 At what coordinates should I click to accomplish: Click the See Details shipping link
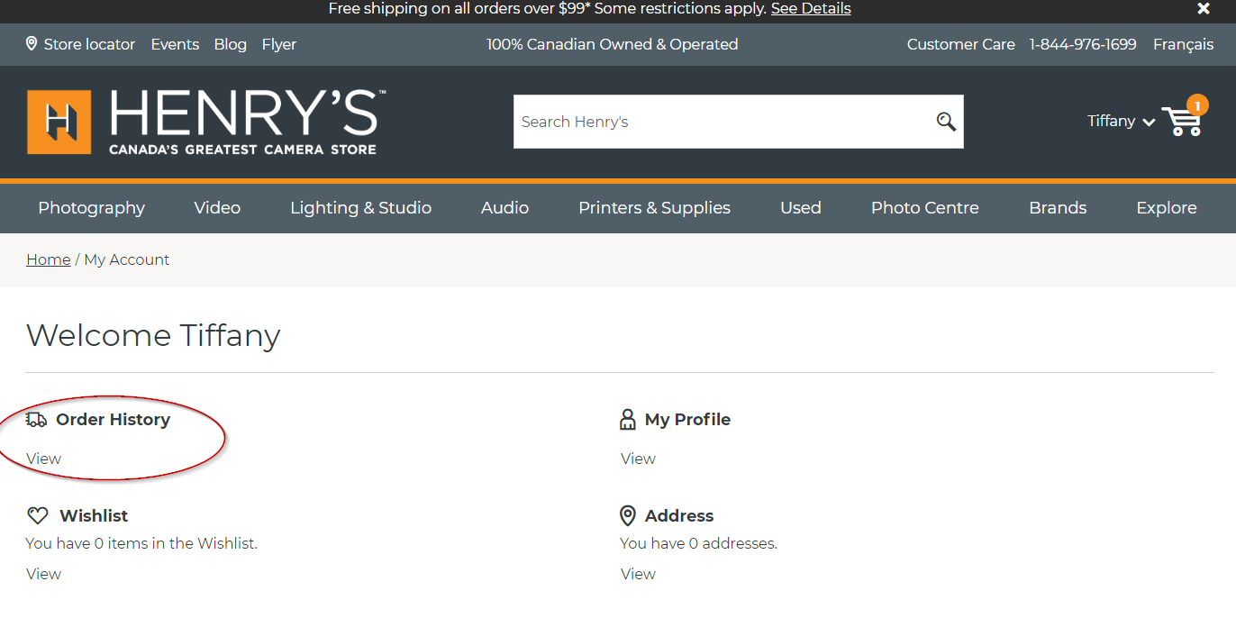tap(811, 9)
